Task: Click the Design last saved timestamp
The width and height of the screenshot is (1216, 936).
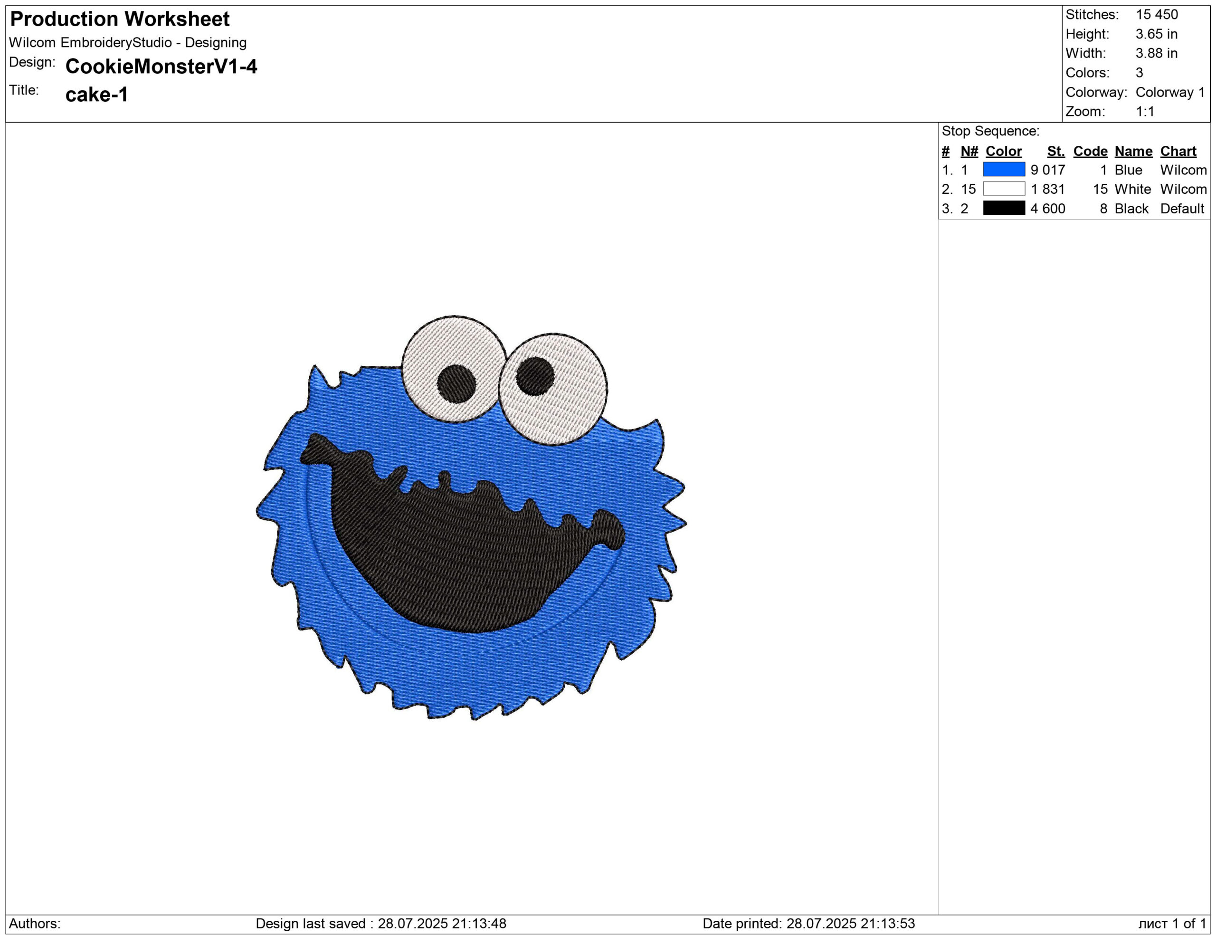Action: 381,923
